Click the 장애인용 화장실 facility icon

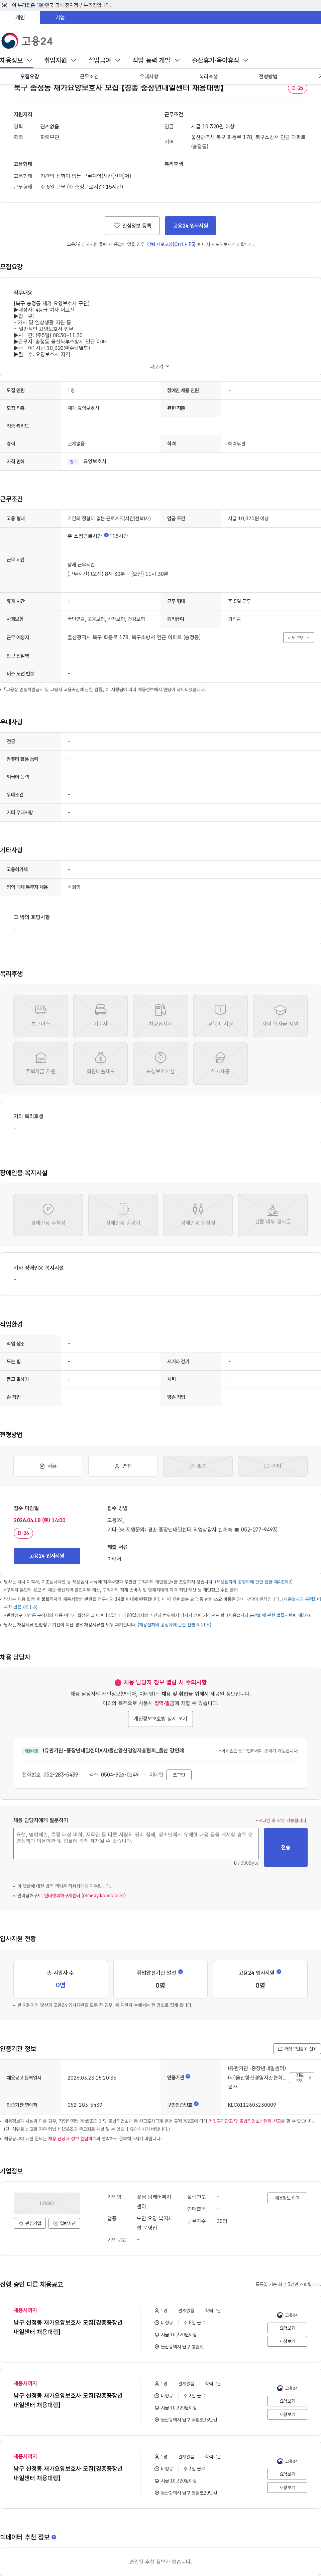197,1215
